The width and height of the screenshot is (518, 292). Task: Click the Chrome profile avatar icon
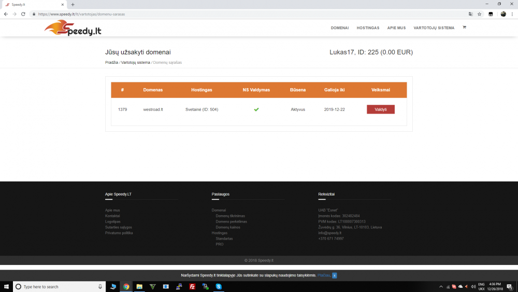[503, 14]
